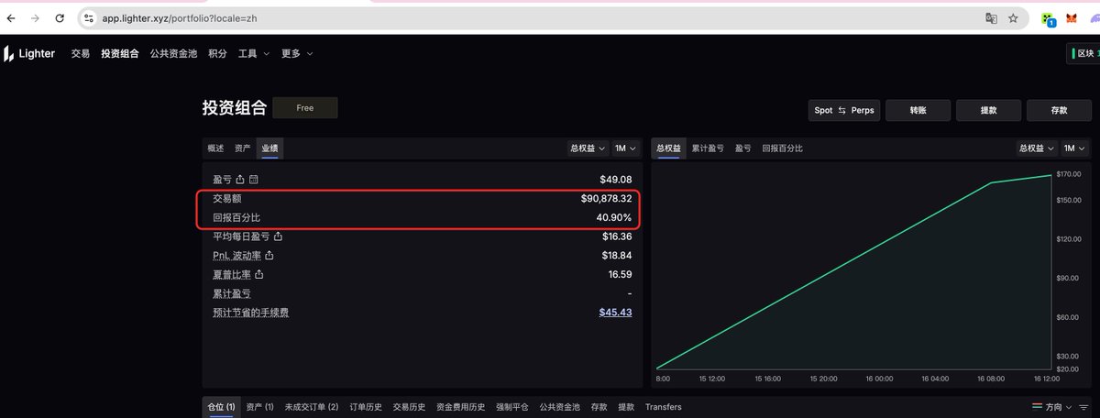This screenshot has height=418, width=1100.
Task: Open the filter settings icon beside 方向
Action: 1083,407
